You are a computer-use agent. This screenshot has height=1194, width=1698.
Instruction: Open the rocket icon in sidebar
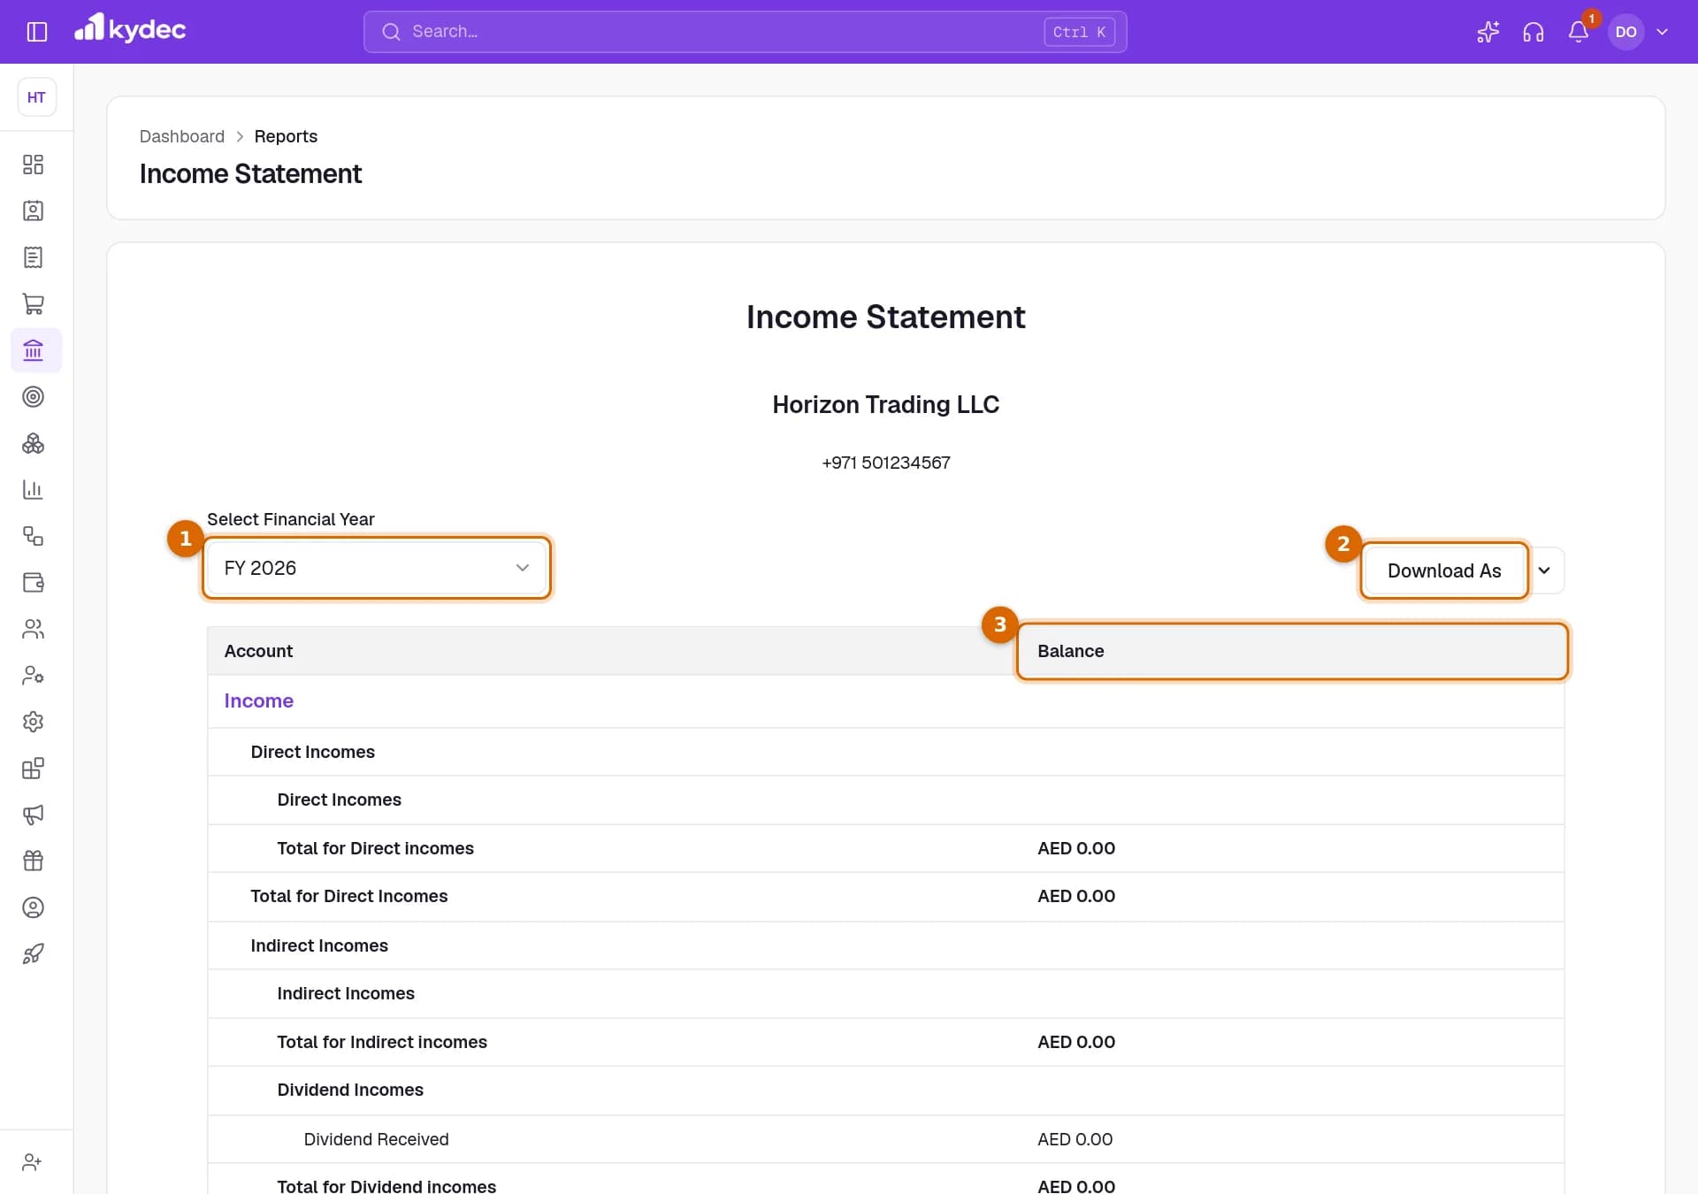33,953
